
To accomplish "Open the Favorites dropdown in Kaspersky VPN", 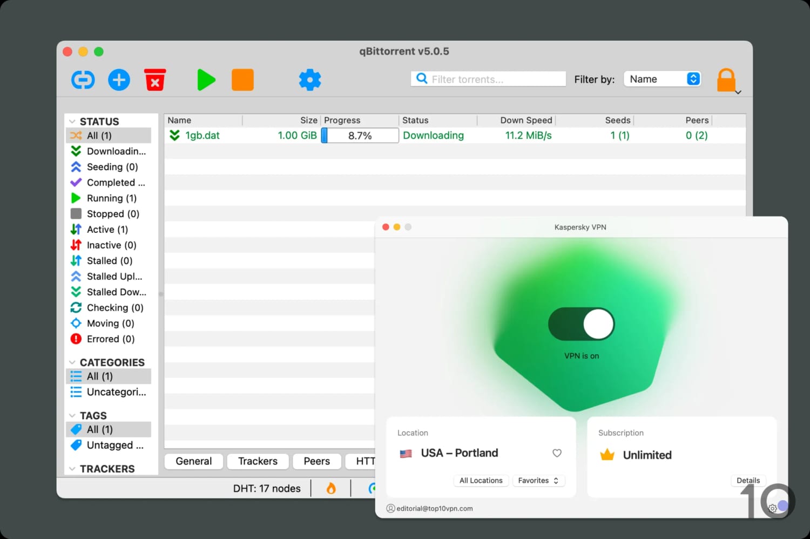I will coord(538,481).
